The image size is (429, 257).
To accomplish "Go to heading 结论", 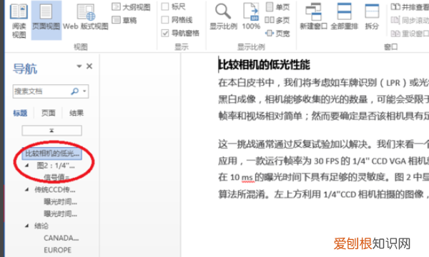I will click(x=41, y=226).
